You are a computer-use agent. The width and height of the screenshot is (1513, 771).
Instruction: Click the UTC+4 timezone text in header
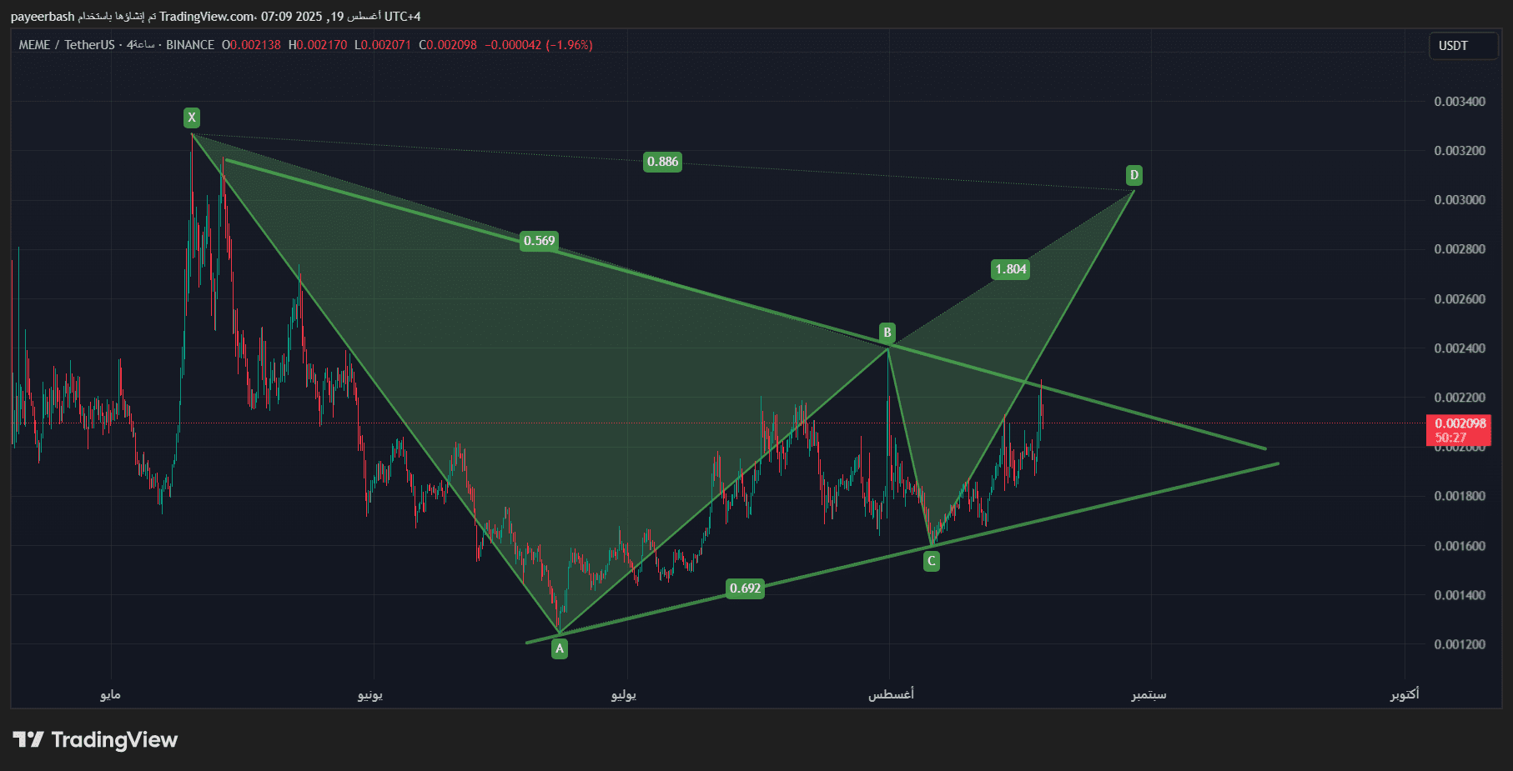click(x=402, y=17)
